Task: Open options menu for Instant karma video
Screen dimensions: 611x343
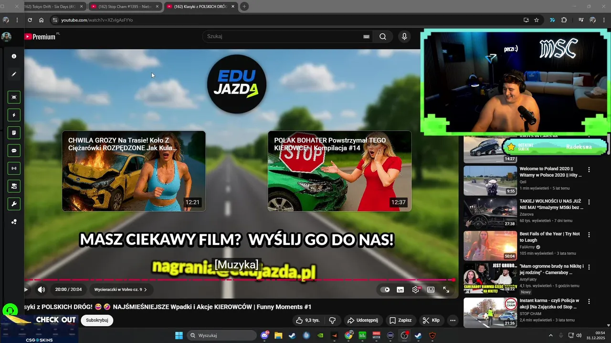Action: coord(589,301)
